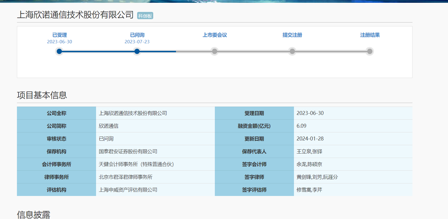
Task: Click 北京市君泽君律师事务所 value
Action: pos(125,177)
